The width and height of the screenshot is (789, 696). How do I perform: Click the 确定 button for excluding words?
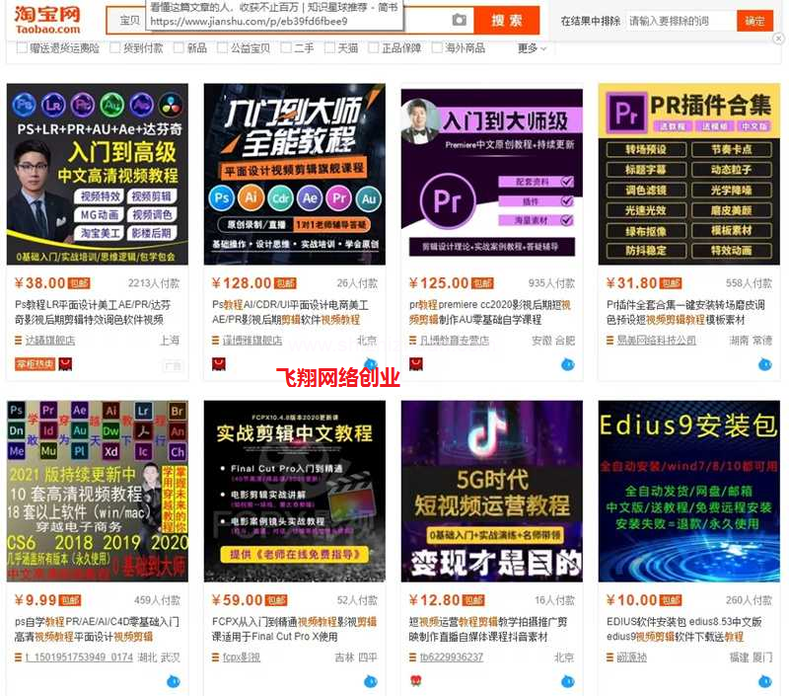click(754, 21)
